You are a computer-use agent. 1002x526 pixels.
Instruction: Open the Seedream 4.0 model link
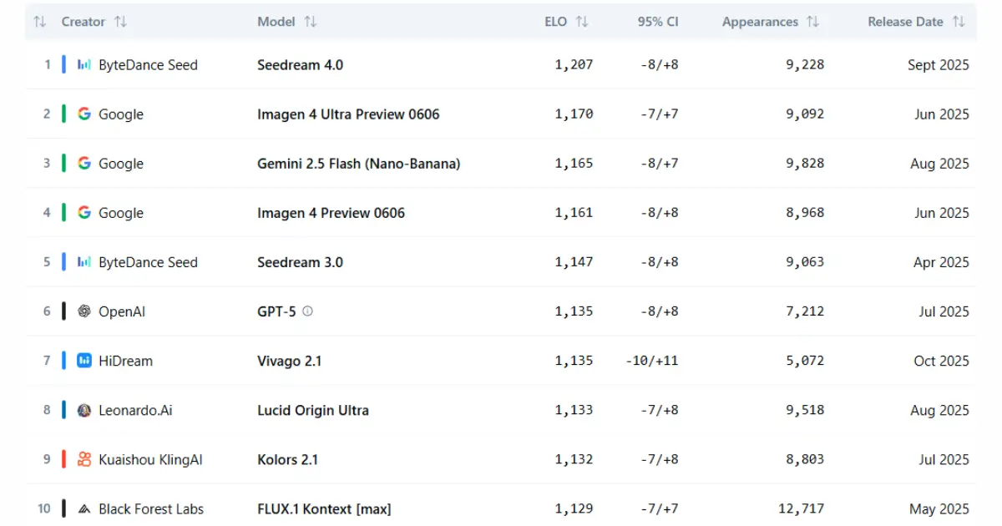[x=300, y=65]
